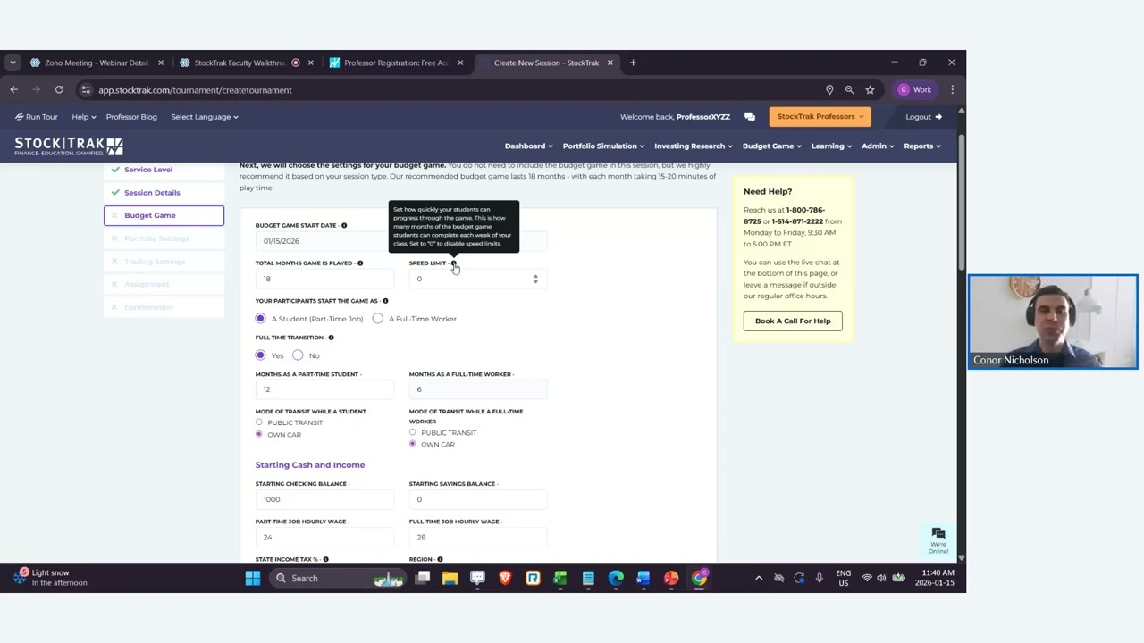Click the Speed Limit info icon
Viewport: 1144px width, 643px height.
453,263
